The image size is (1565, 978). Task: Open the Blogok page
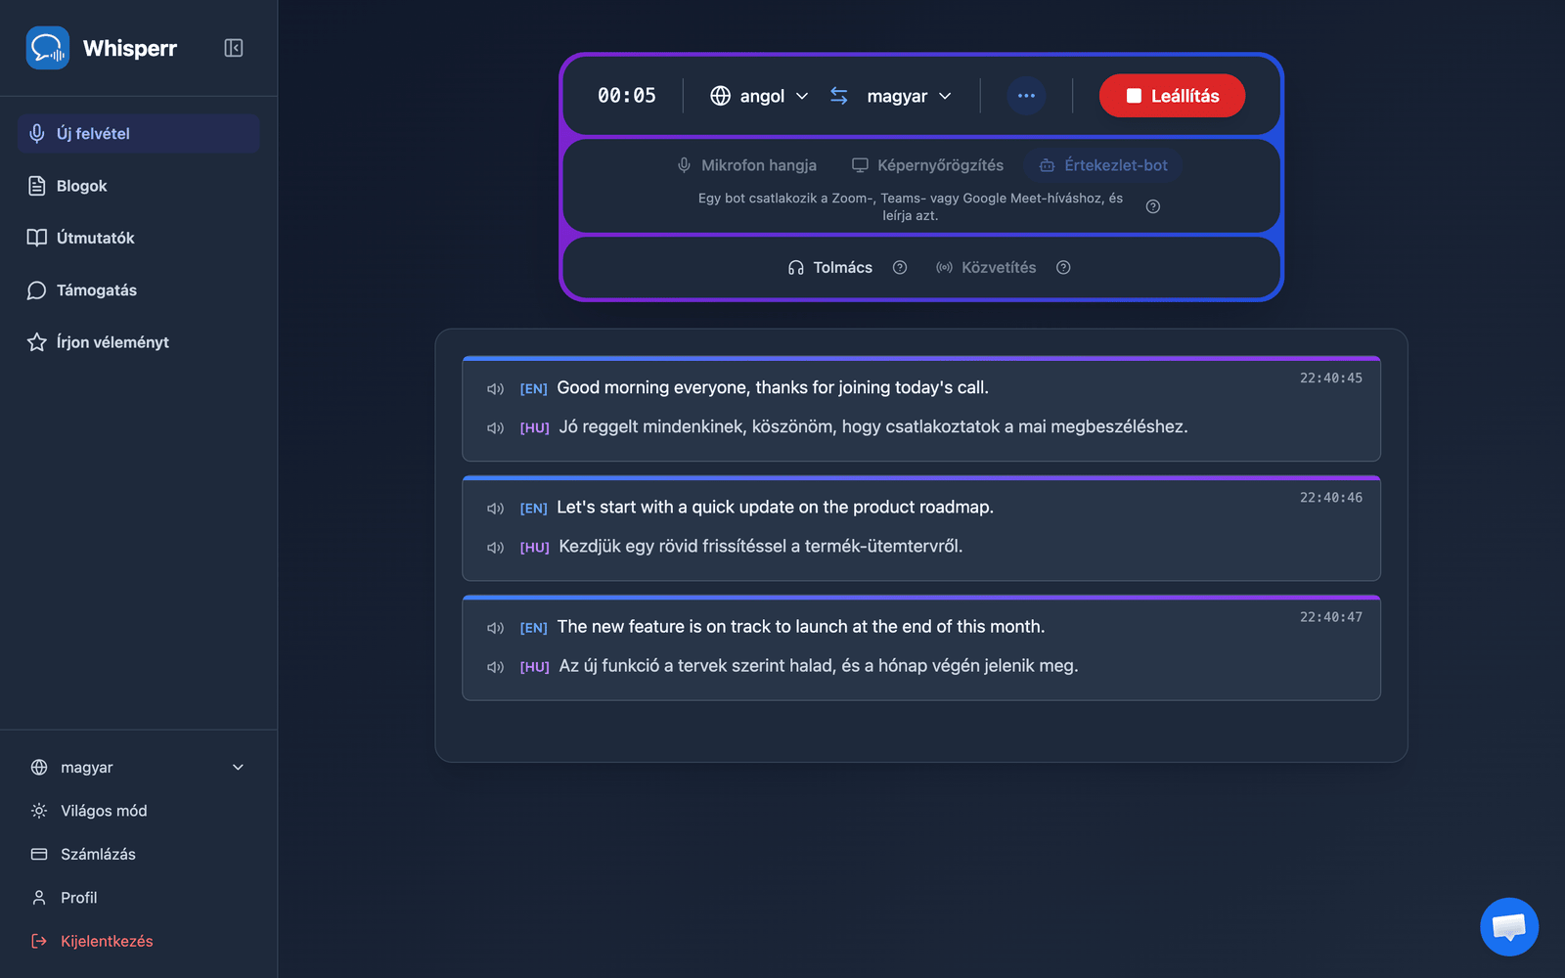138,186
